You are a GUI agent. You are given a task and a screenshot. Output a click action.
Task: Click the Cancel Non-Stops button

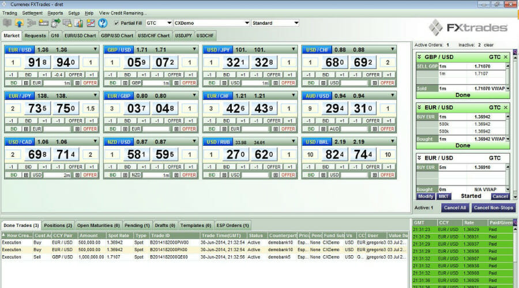pyautogui.click(x=493, y=208)
